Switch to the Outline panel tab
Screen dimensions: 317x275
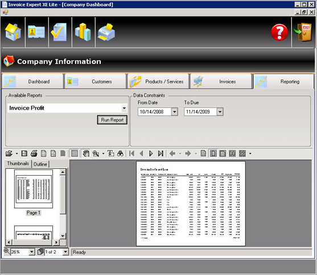[40, 164]
